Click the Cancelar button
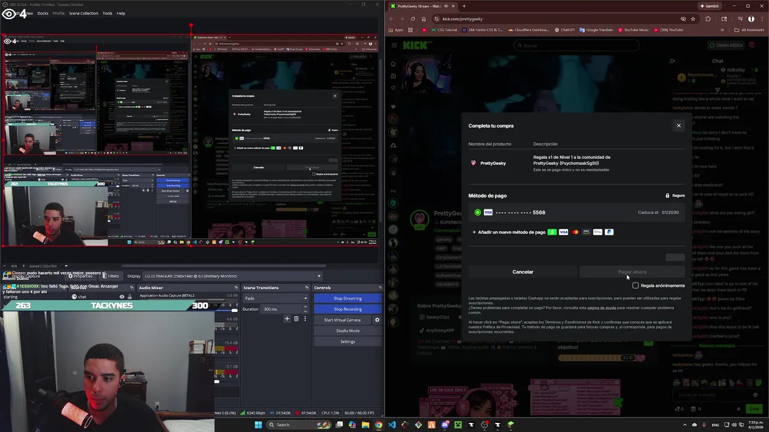 [523, 272]
